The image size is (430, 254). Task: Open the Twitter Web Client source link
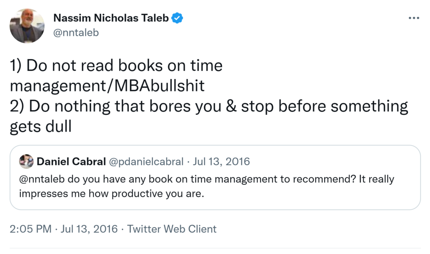[172, 229]
